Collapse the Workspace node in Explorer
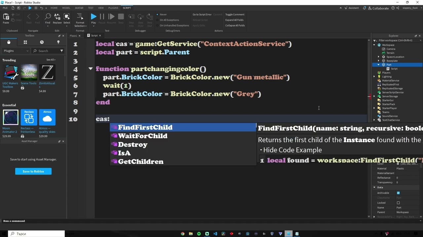This screenshot has width=423, height=237. 374,45
